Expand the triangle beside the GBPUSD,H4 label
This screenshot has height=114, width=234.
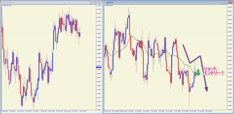[x=105, y=5]
